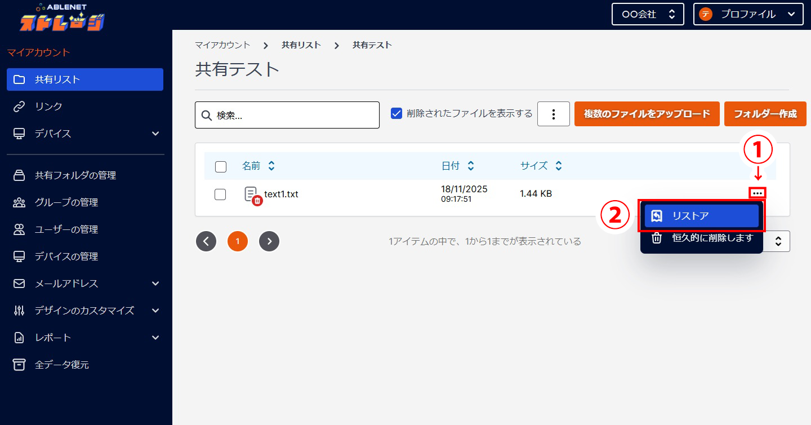Check the select-all checkbox in the table header
The height and width of the screenshot is (425, 811).
pos(220,166)
